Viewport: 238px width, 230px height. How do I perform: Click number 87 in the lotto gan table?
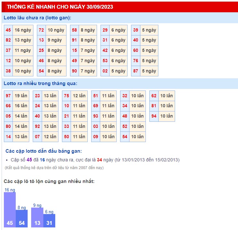pyautogui.click(x=136, y=71)
